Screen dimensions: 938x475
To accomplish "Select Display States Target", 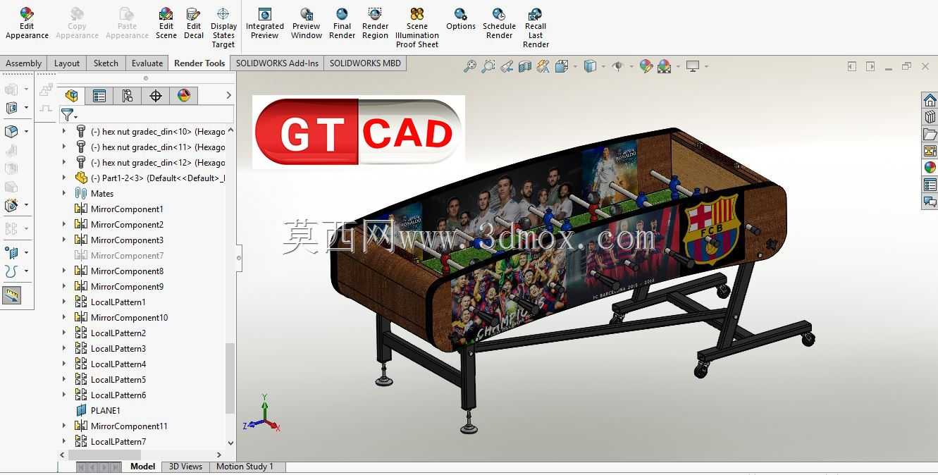I will [223, 27].
